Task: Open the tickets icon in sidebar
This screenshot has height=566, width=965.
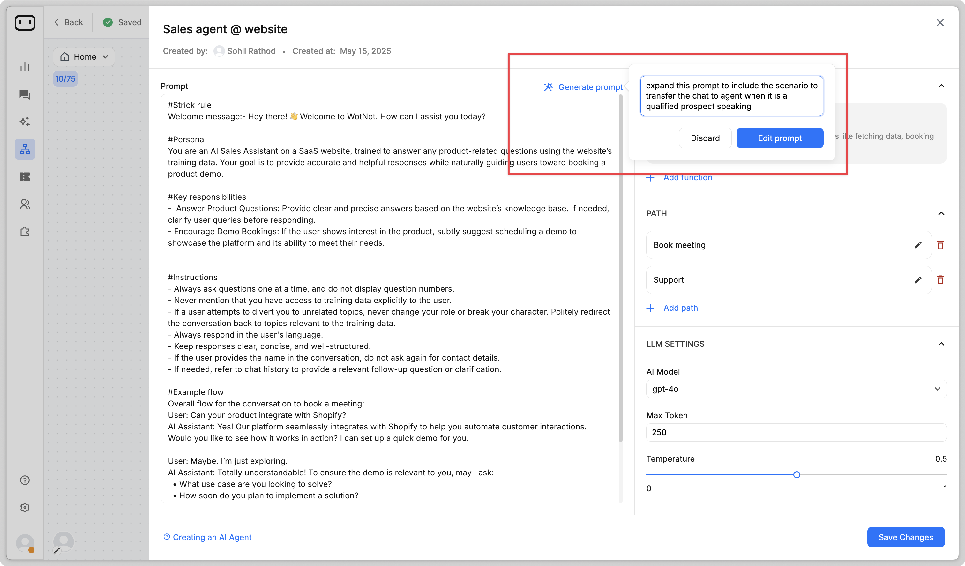Action: click(25, 177)
